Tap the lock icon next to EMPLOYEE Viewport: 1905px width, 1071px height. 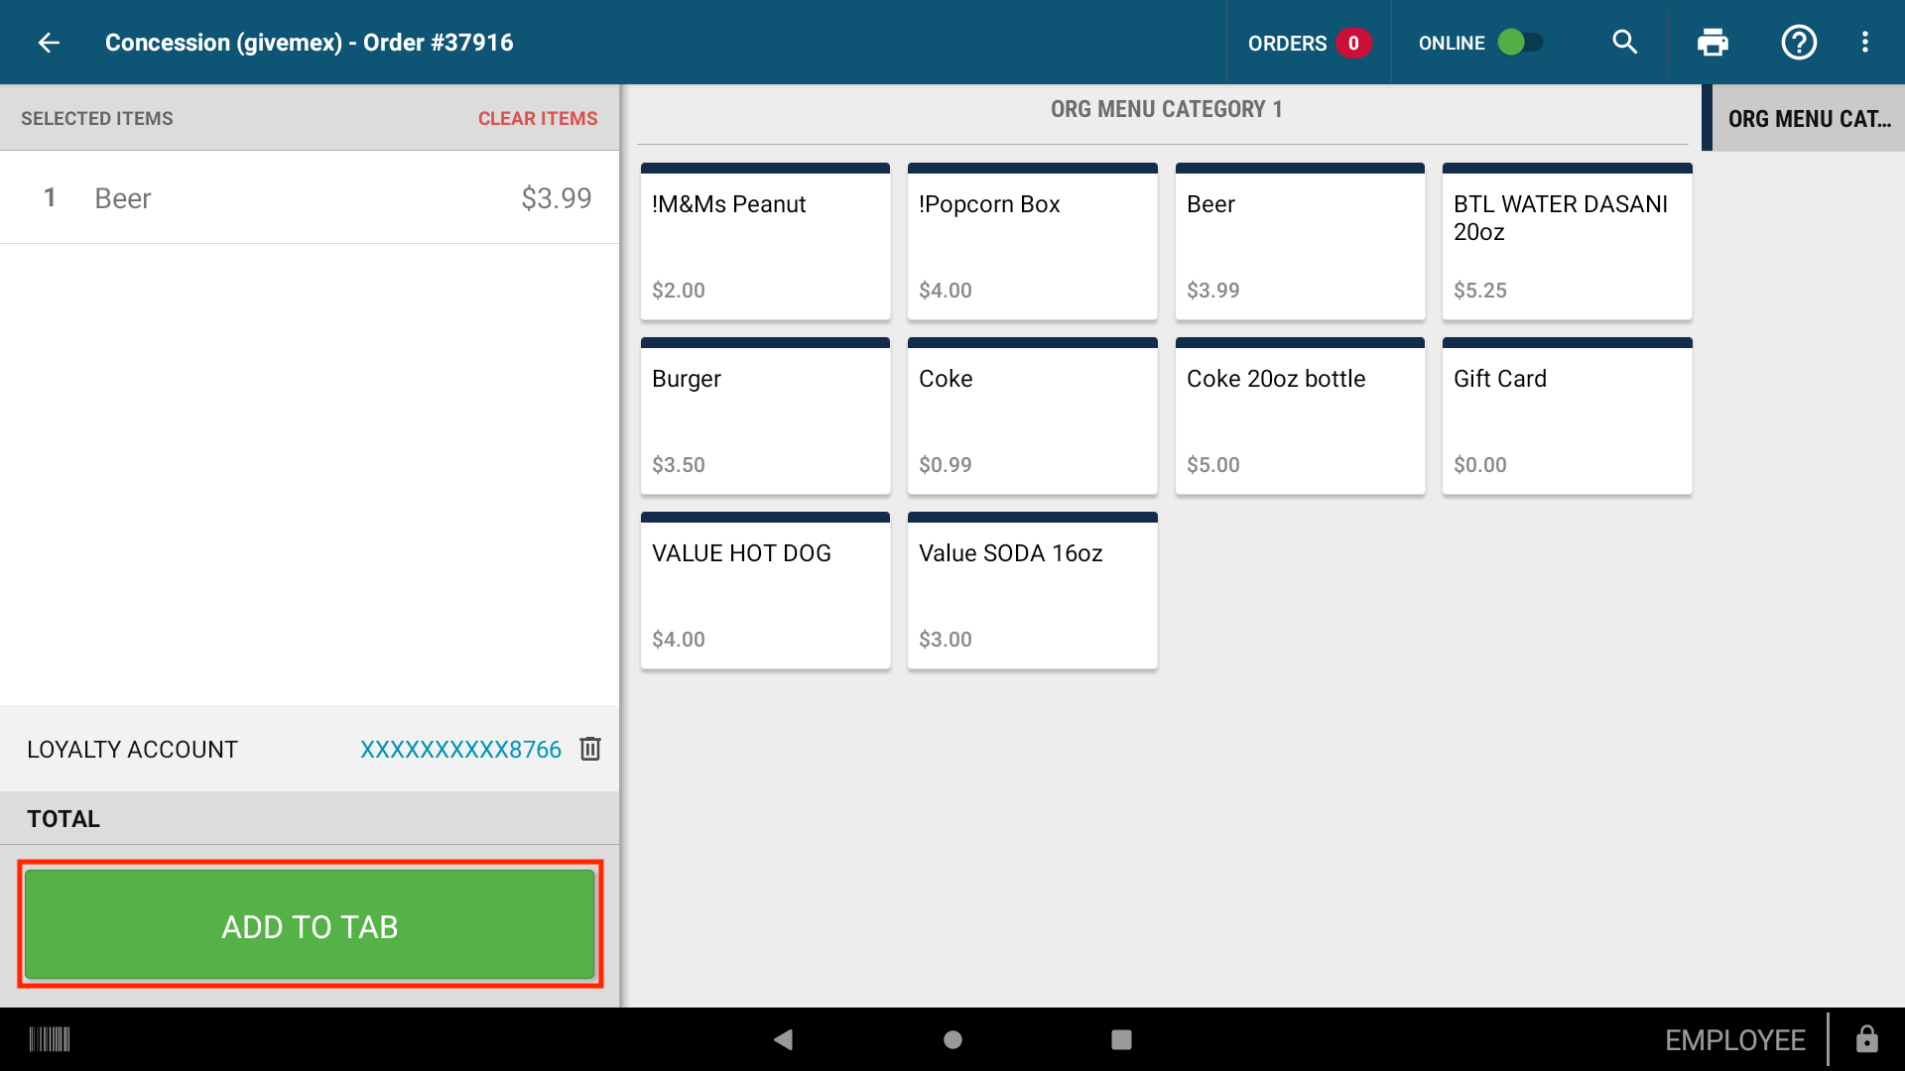pyautogui.click(x=1866, y=1039)
